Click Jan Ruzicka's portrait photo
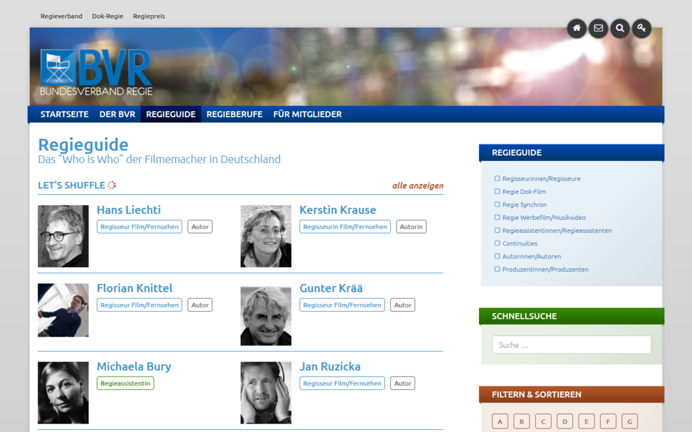 266,393
